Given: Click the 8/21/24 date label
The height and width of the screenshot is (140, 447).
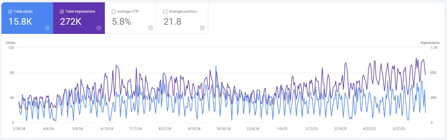Looking at the screenshot, I should pyautogui.click(x=165, y=129).
